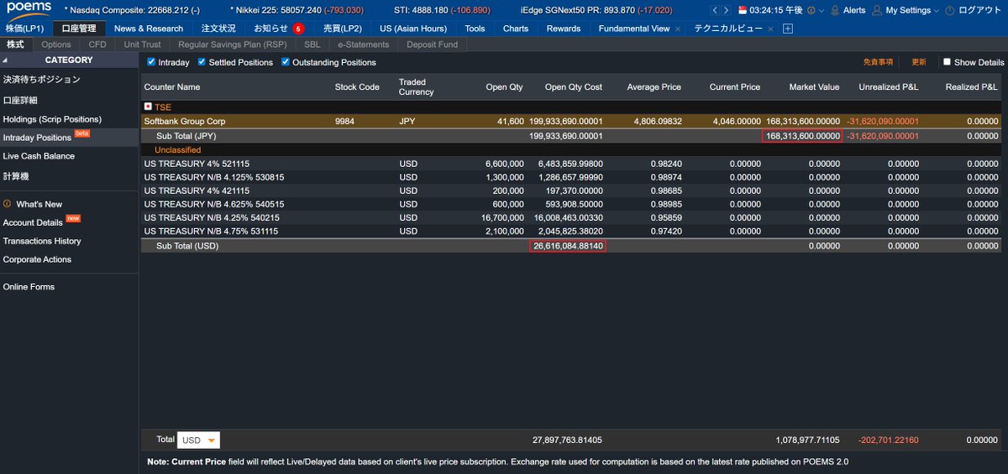Uncheck Outstanding Positions checkbox

(x=286, y=62)
